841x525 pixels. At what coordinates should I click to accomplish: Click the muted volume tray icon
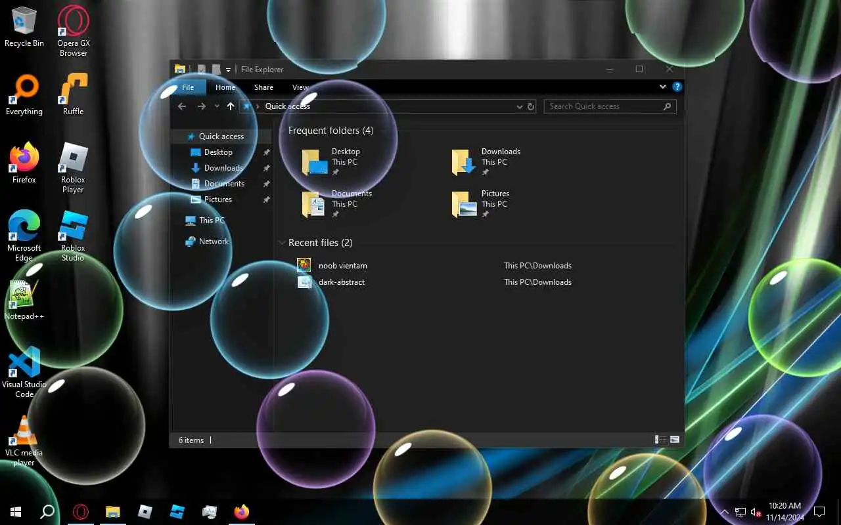tap(756, 512)
